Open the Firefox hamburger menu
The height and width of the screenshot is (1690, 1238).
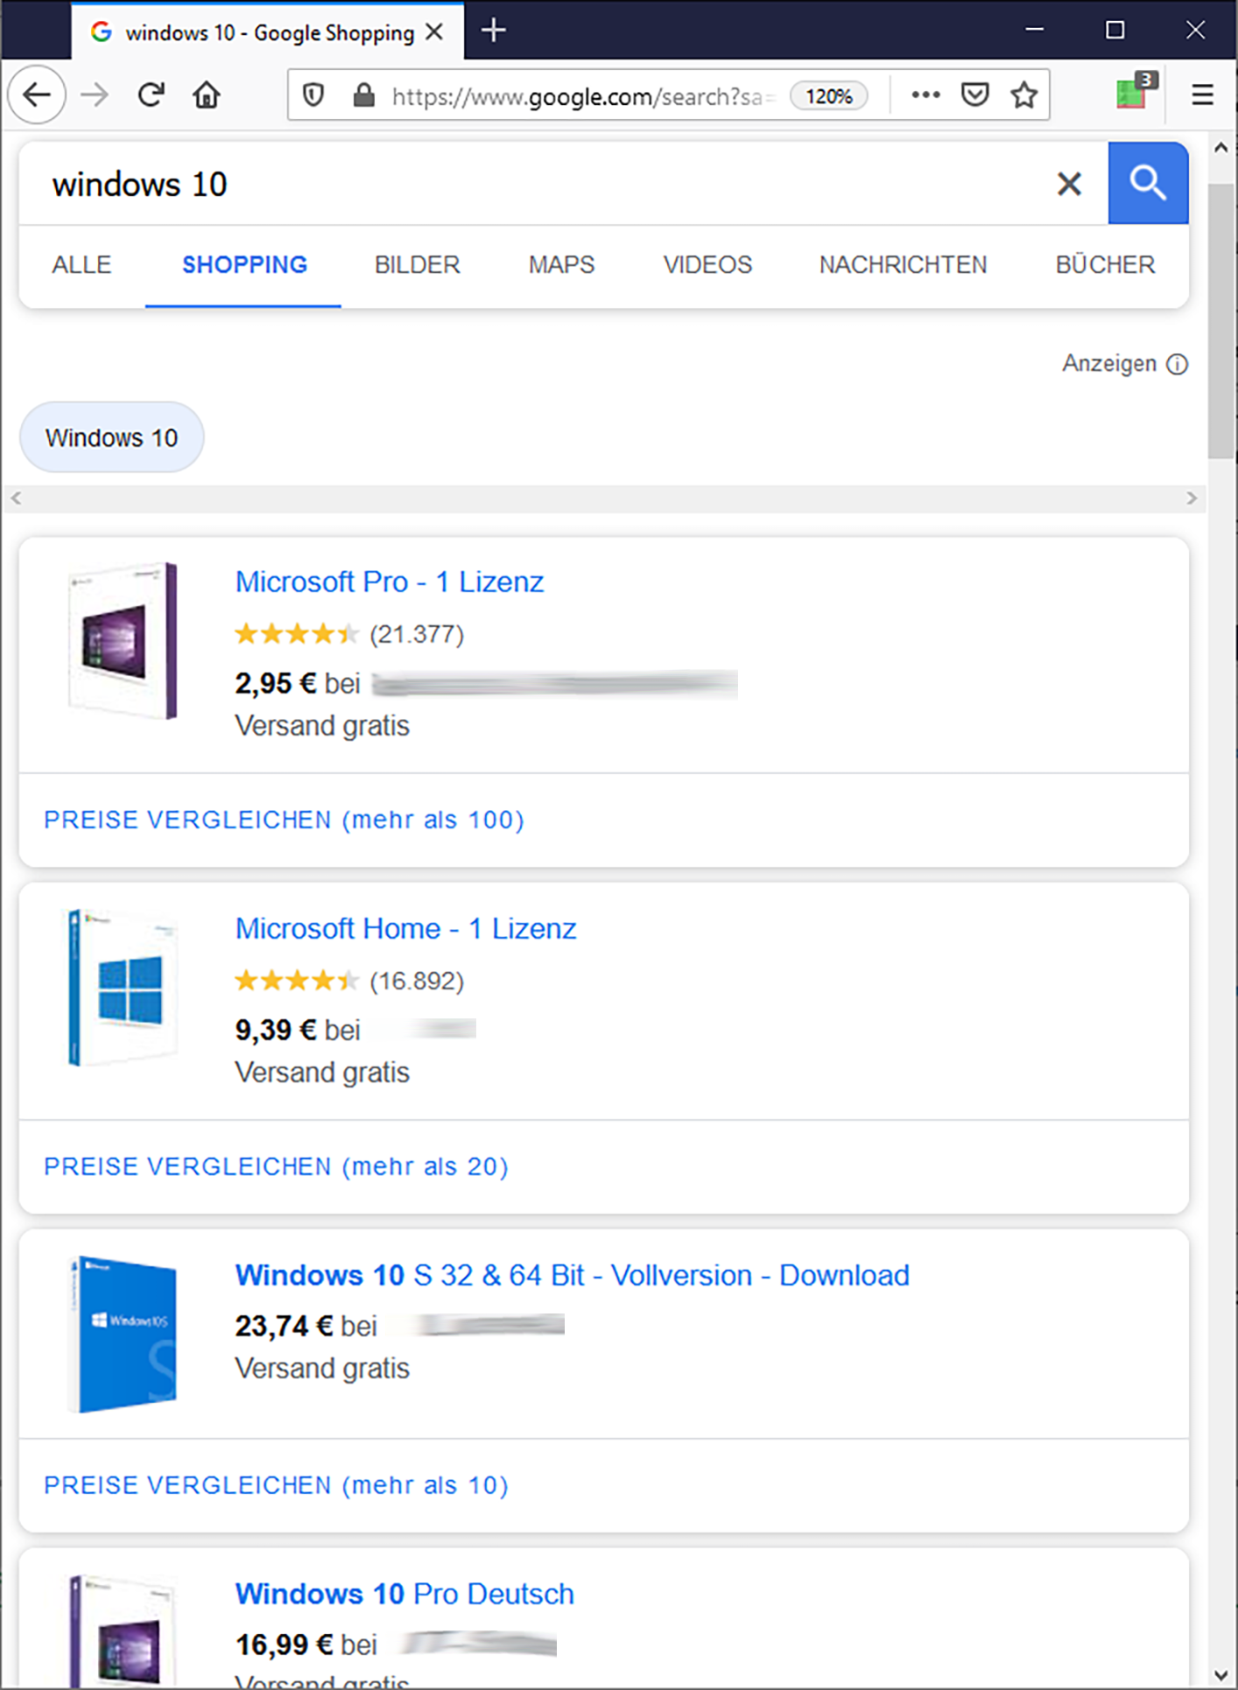[x=1202, y=95]
